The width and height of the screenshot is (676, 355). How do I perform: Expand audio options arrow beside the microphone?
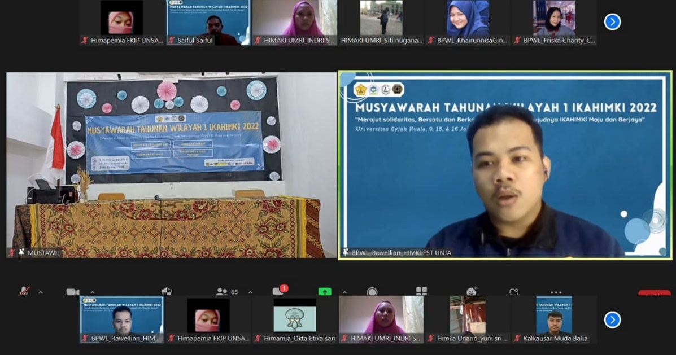[40, 292]
